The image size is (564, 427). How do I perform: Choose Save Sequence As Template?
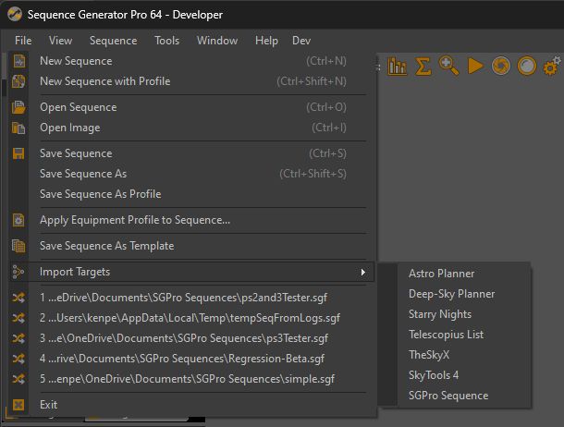tap(191, 246)
